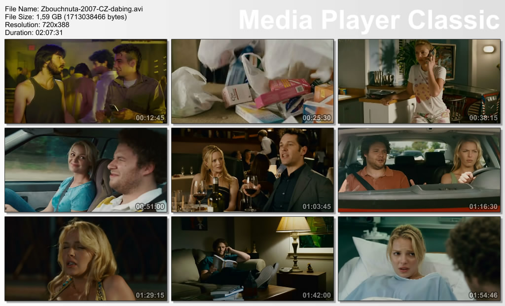Click the woman on phone in kitchen thumbnail
Viewport: 505px width, 306px height.
pos(419,81)
